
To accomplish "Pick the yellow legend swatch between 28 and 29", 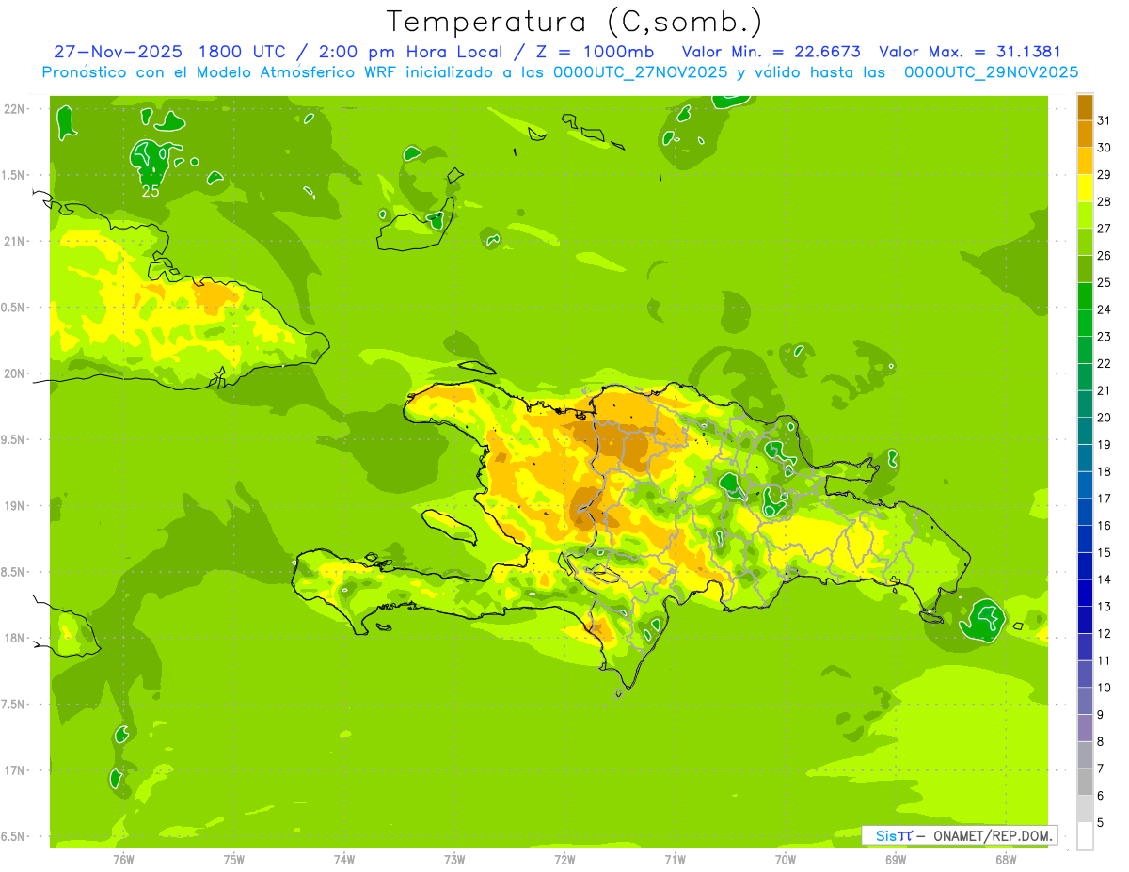I will pos(1085,188).
